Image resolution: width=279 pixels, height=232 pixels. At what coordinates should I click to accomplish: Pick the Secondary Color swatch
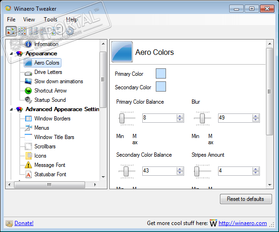[x=161, y=86]
